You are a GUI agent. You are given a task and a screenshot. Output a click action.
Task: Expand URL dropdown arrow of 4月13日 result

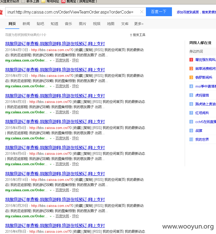pyautogui.click(x=51, y=61)
